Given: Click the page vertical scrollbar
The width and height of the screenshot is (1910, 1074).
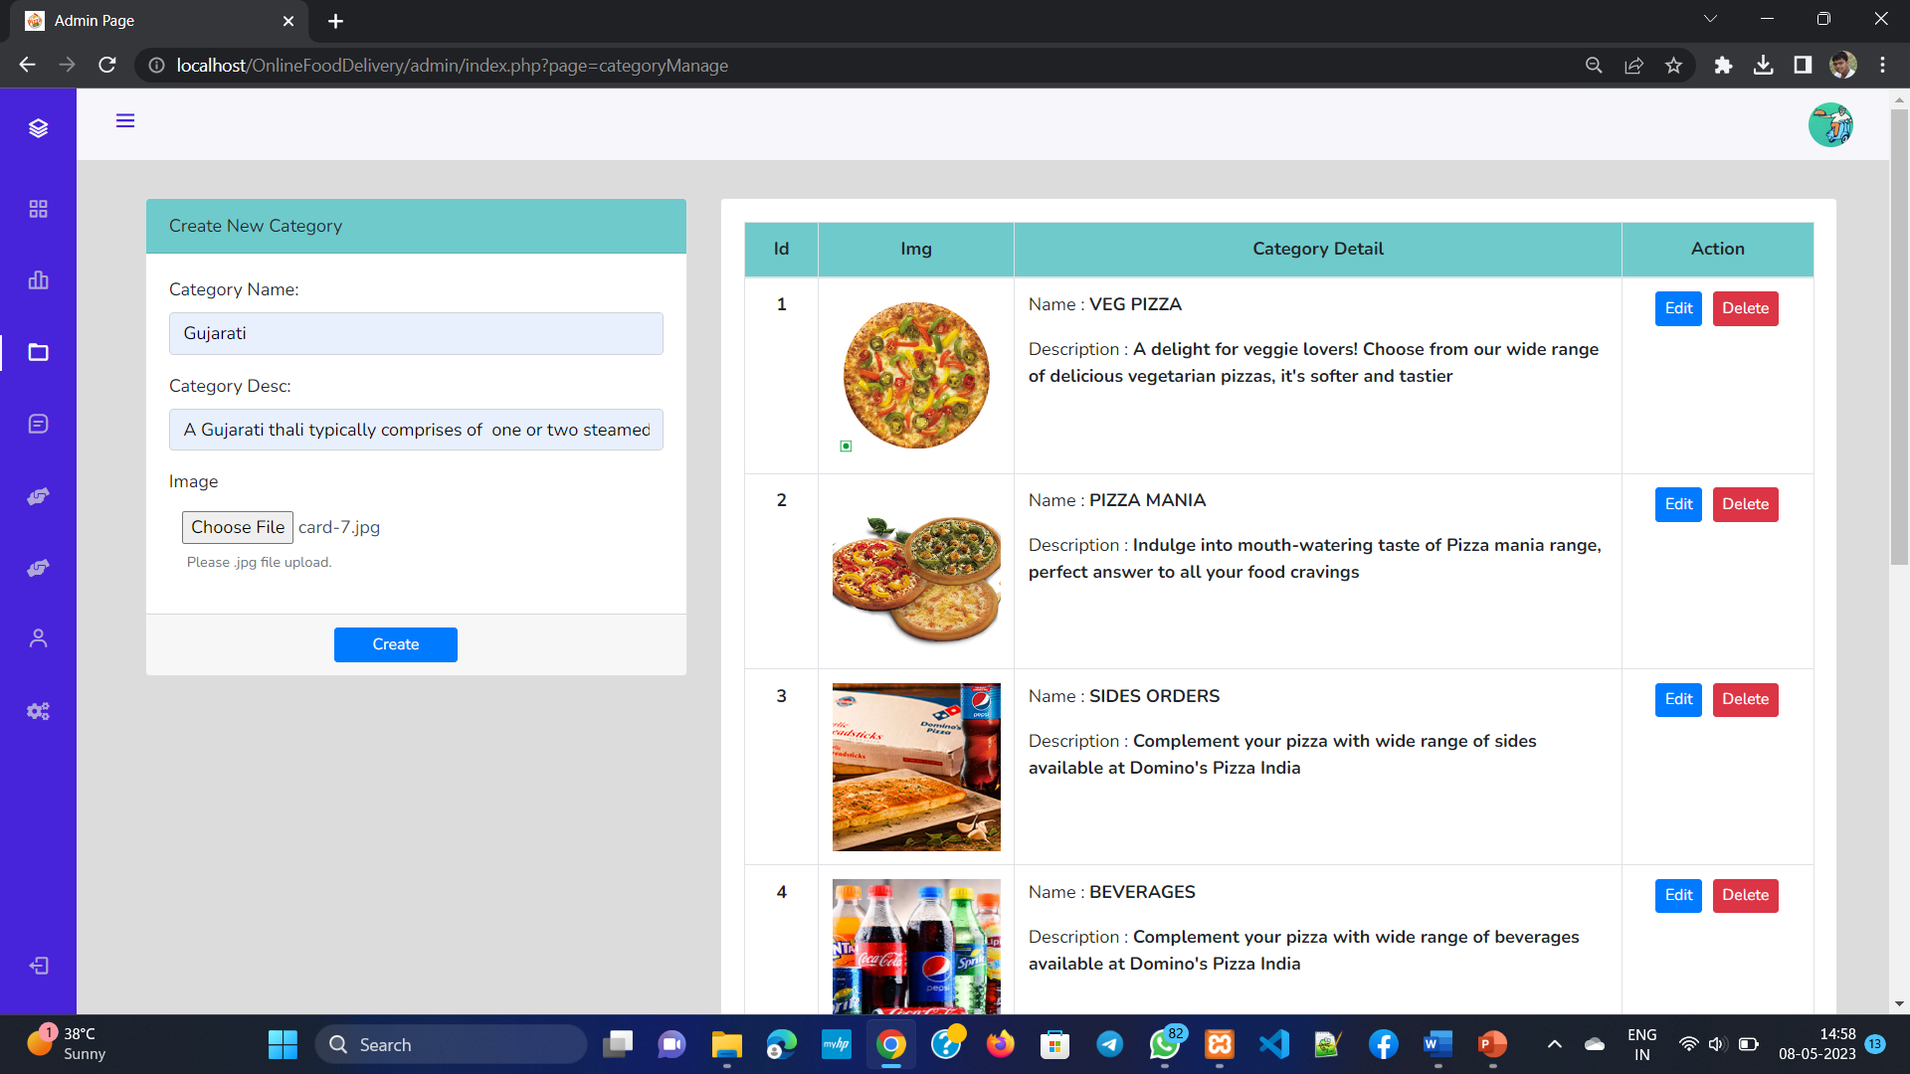Looking at the screenshot, I should [x=1899, y=336].
